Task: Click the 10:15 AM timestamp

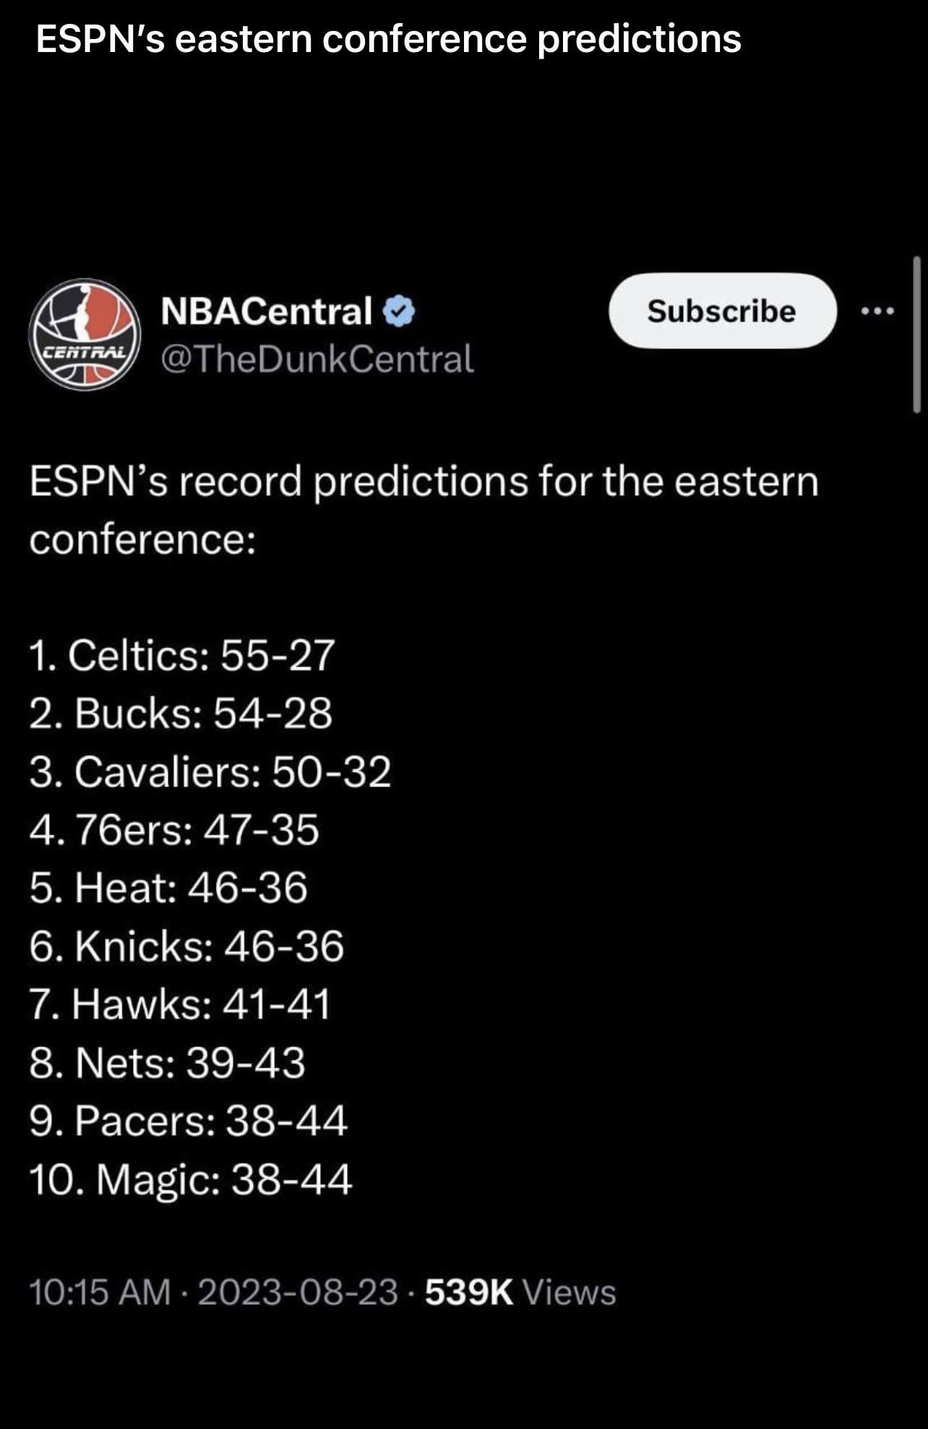Action: 100,1292
